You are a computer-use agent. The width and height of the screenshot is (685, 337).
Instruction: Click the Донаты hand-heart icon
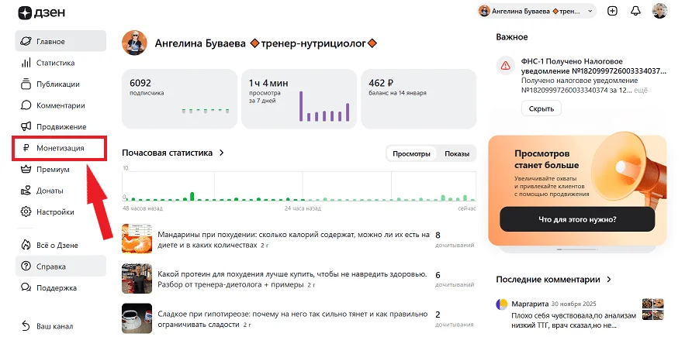click(x=26, y=191)
